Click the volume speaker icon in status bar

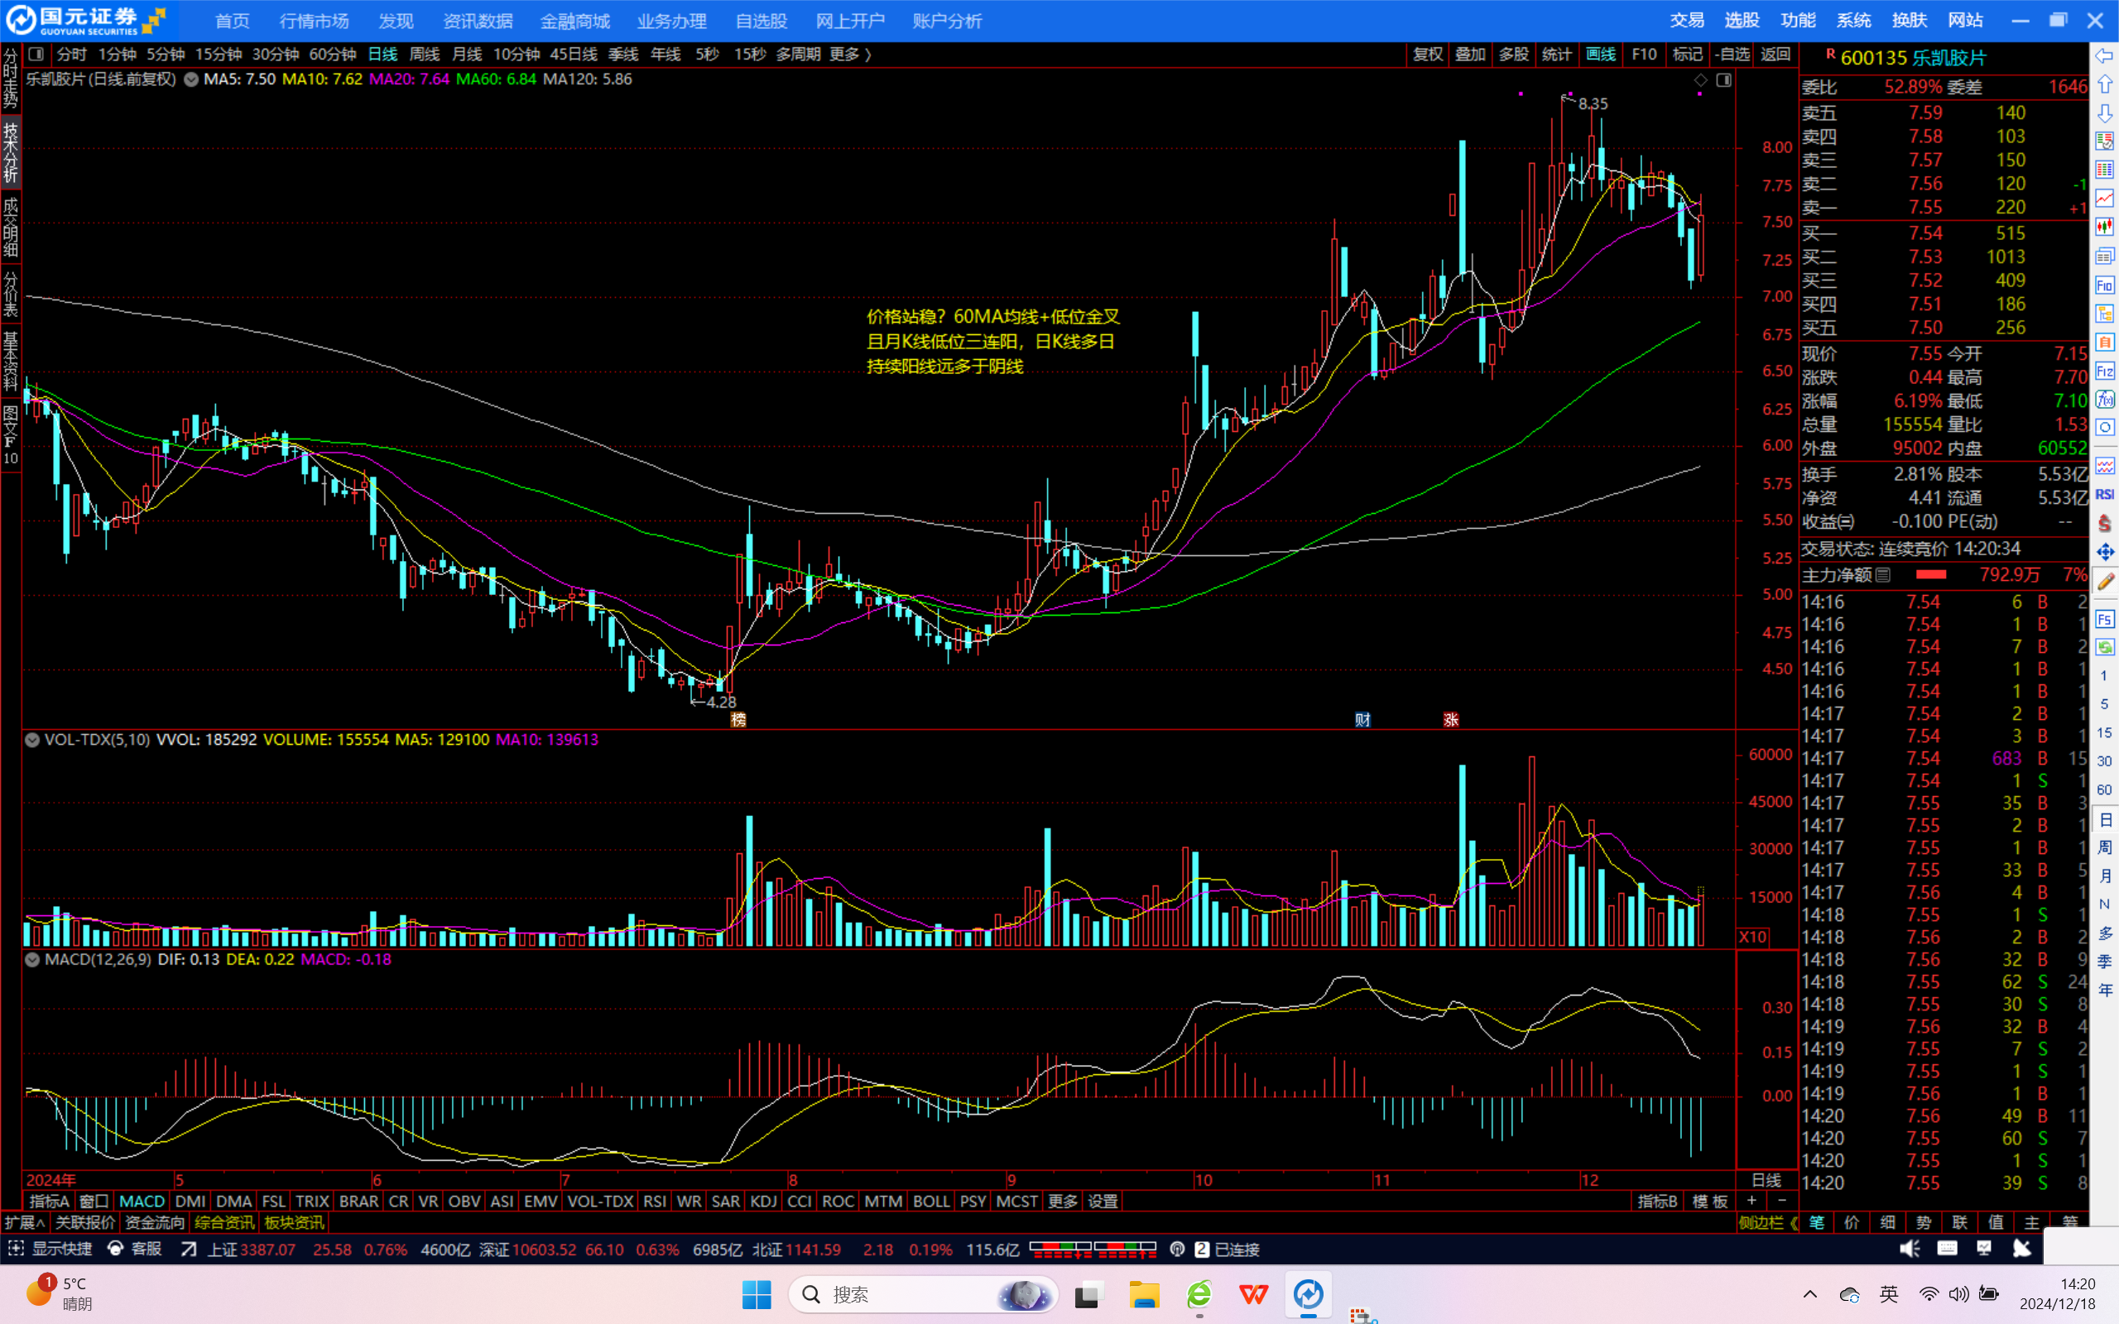1910,1249
